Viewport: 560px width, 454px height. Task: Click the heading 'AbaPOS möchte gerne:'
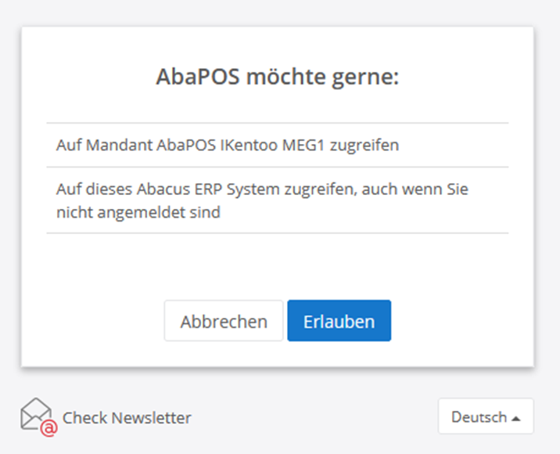click(x=277, y=77)
